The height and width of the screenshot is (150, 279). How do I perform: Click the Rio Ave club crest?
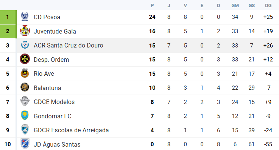(25, 73)
